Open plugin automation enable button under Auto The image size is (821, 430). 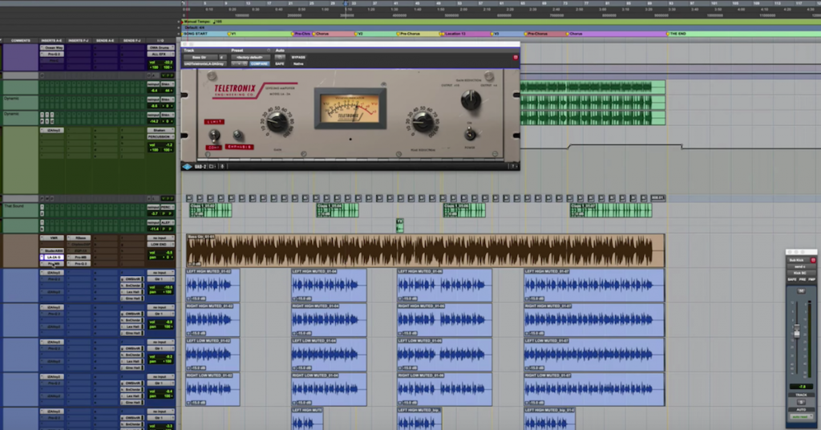click(x=280, y=57)
